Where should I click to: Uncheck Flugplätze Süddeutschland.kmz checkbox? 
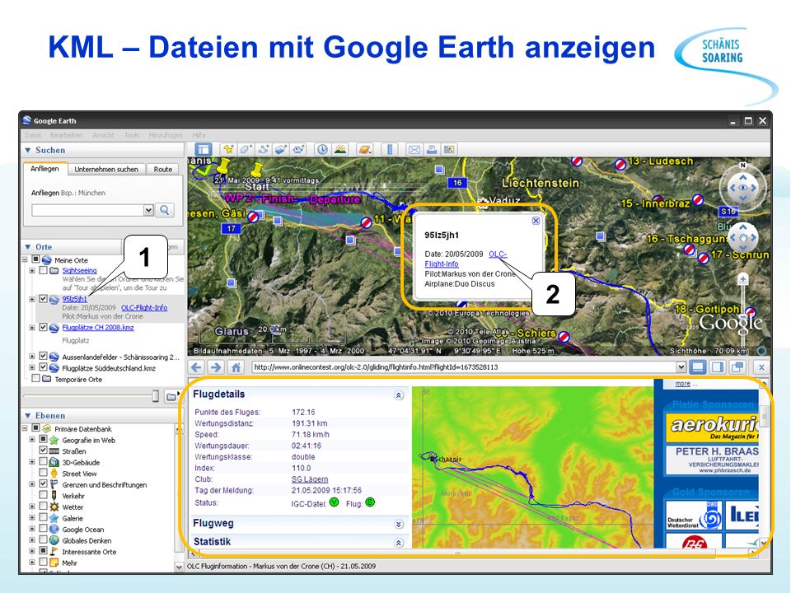click(44, 367)
